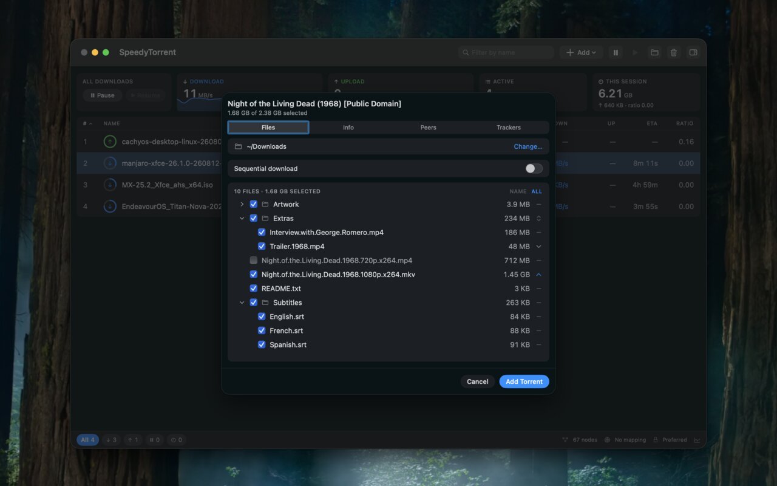777x486 pixels.
Task: Click the trash icon in the toolbar
Action: tap(674, 53)
